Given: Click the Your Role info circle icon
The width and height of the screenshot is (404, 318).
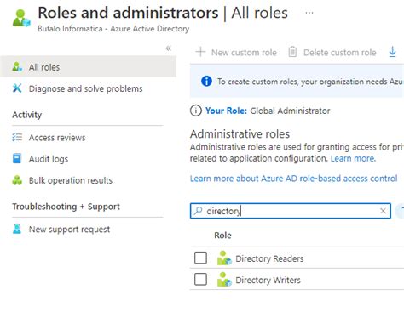Looking at the screenshot, I should (x=196, y=111).
